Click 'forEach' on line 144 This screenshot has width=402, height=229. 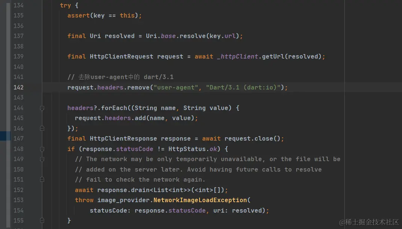click(114, 108)
